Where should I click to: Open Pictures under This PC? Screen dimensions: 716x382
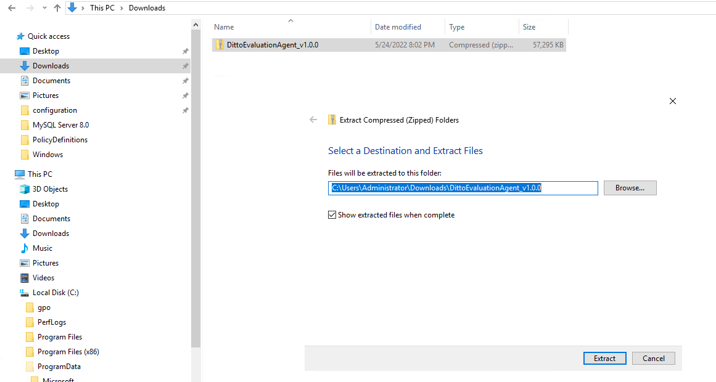coord(46,263)
